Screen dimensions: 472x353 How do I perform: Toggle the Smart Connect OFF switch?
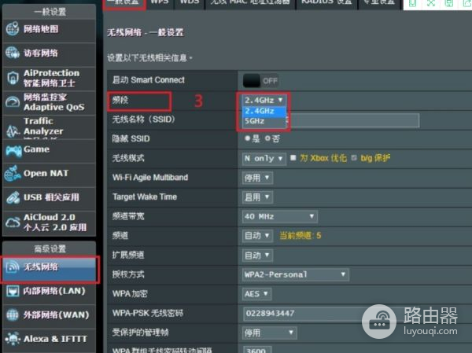[260, 81]
